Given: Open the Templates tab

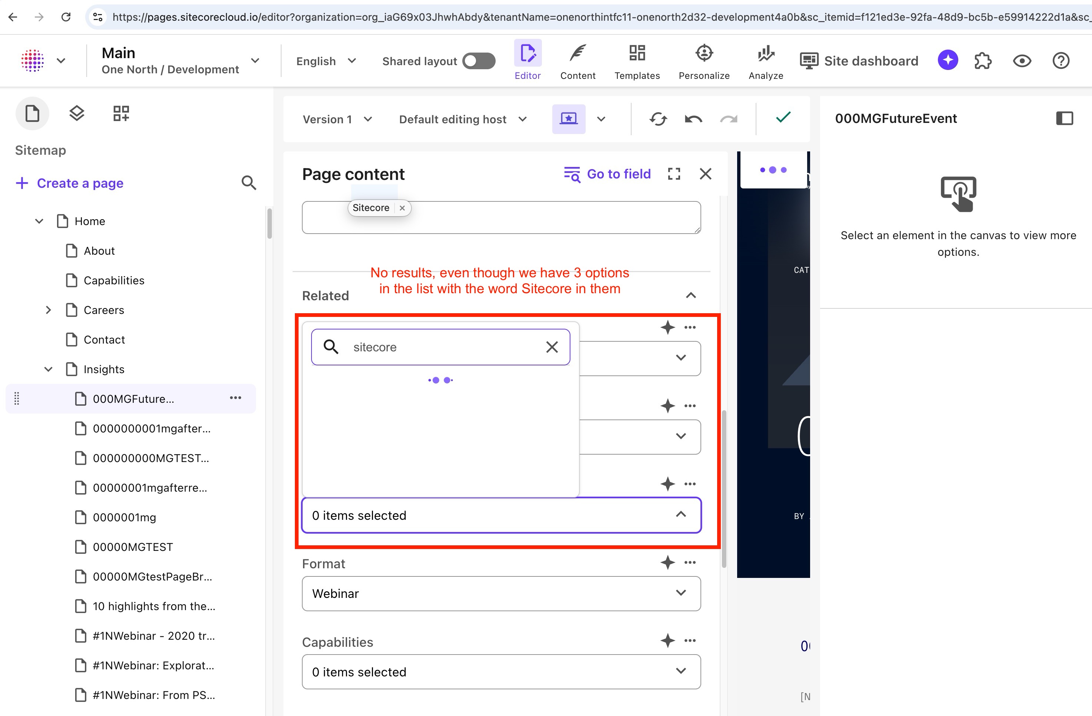Looking at the screenshot, I should click(637, 61).
